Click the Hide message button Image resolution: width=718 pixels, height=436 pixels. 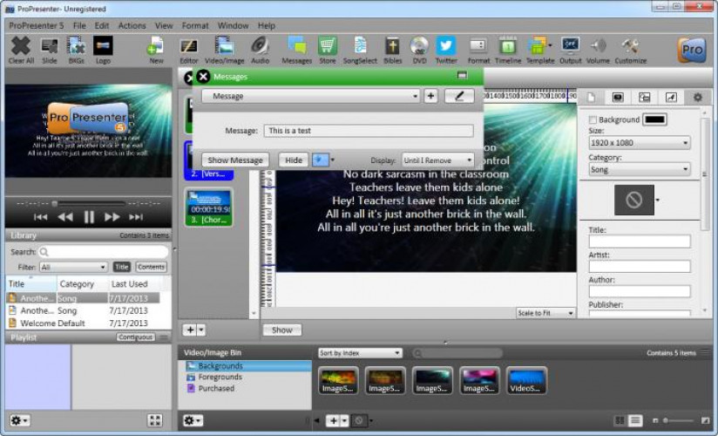(x=294, y=160)
